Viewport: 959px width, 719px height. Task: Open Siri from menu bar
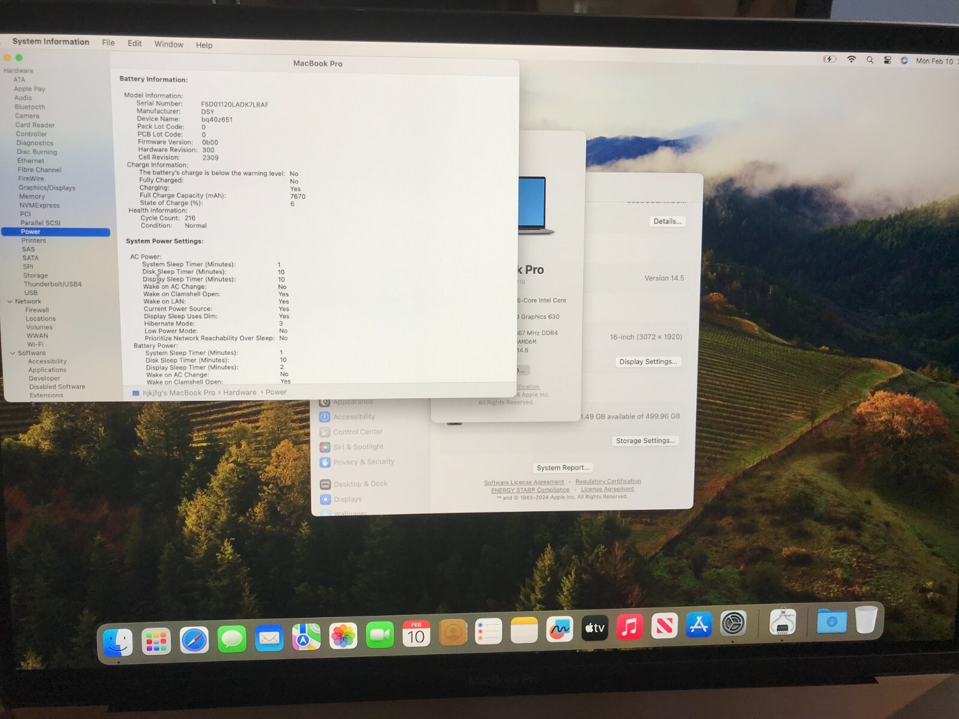coord(904,61)
